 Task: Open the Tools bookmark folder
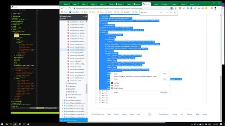point(84,12)
